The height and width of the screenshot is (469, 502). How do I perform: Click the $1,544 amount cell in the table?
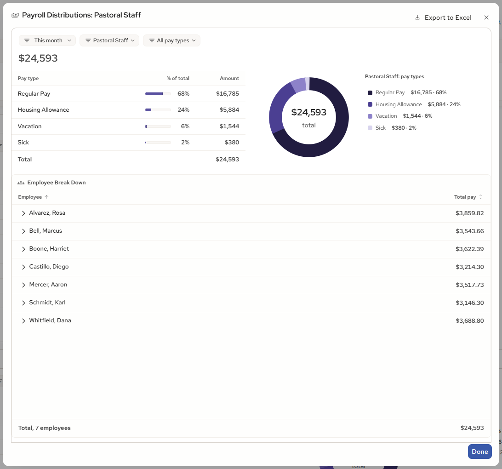(x=229, y=126)
